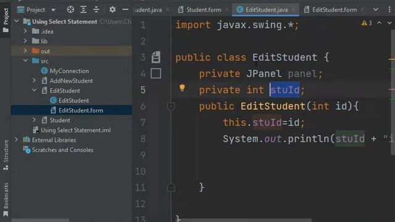Go to next highlighted error arrow
The height and width of the screenshot is (222, 395).
[389, 23]
